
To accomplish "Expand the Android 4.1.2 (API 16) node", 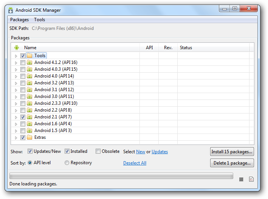I will (x=16, y=63).
